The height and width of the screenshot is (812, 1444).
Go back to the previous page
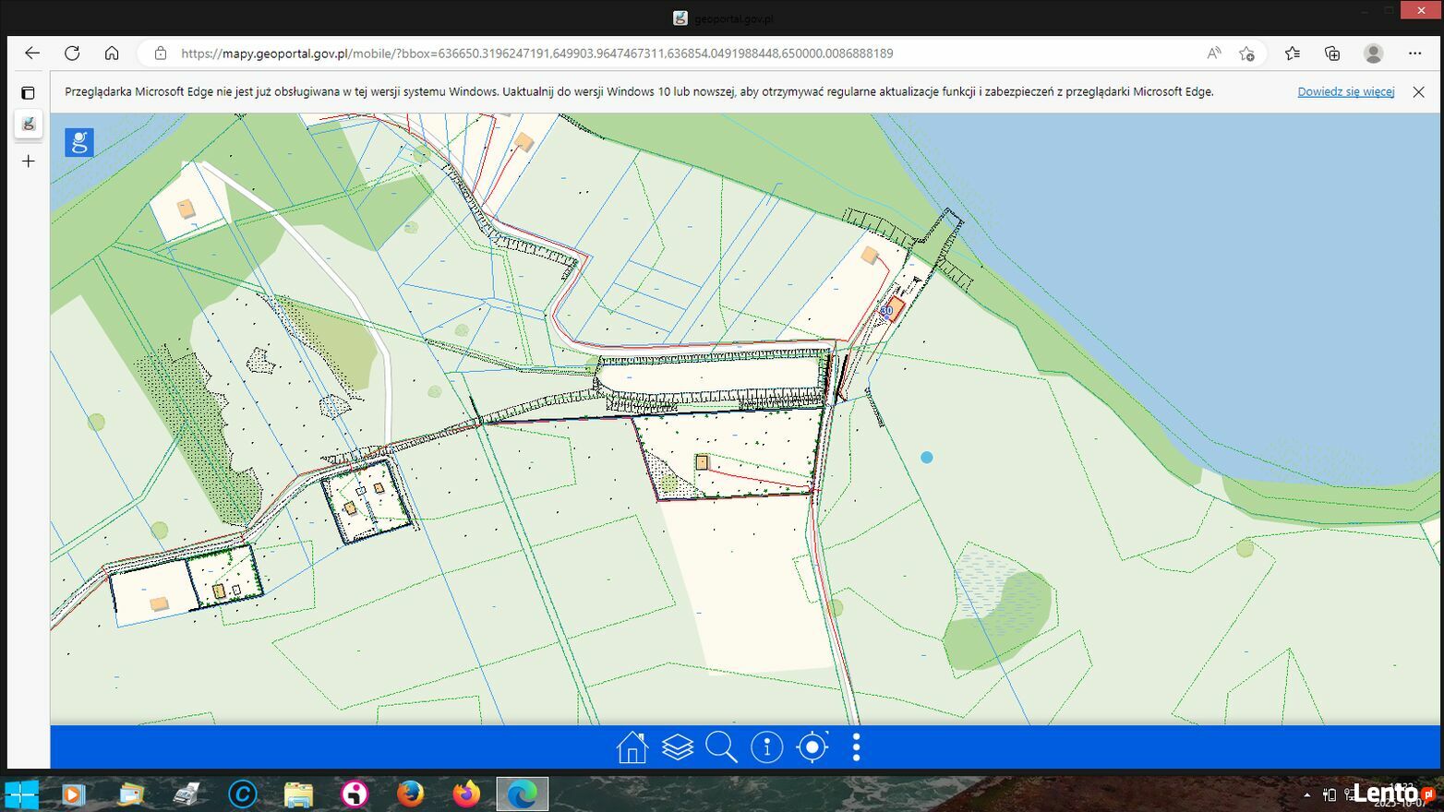coord(32,54)
